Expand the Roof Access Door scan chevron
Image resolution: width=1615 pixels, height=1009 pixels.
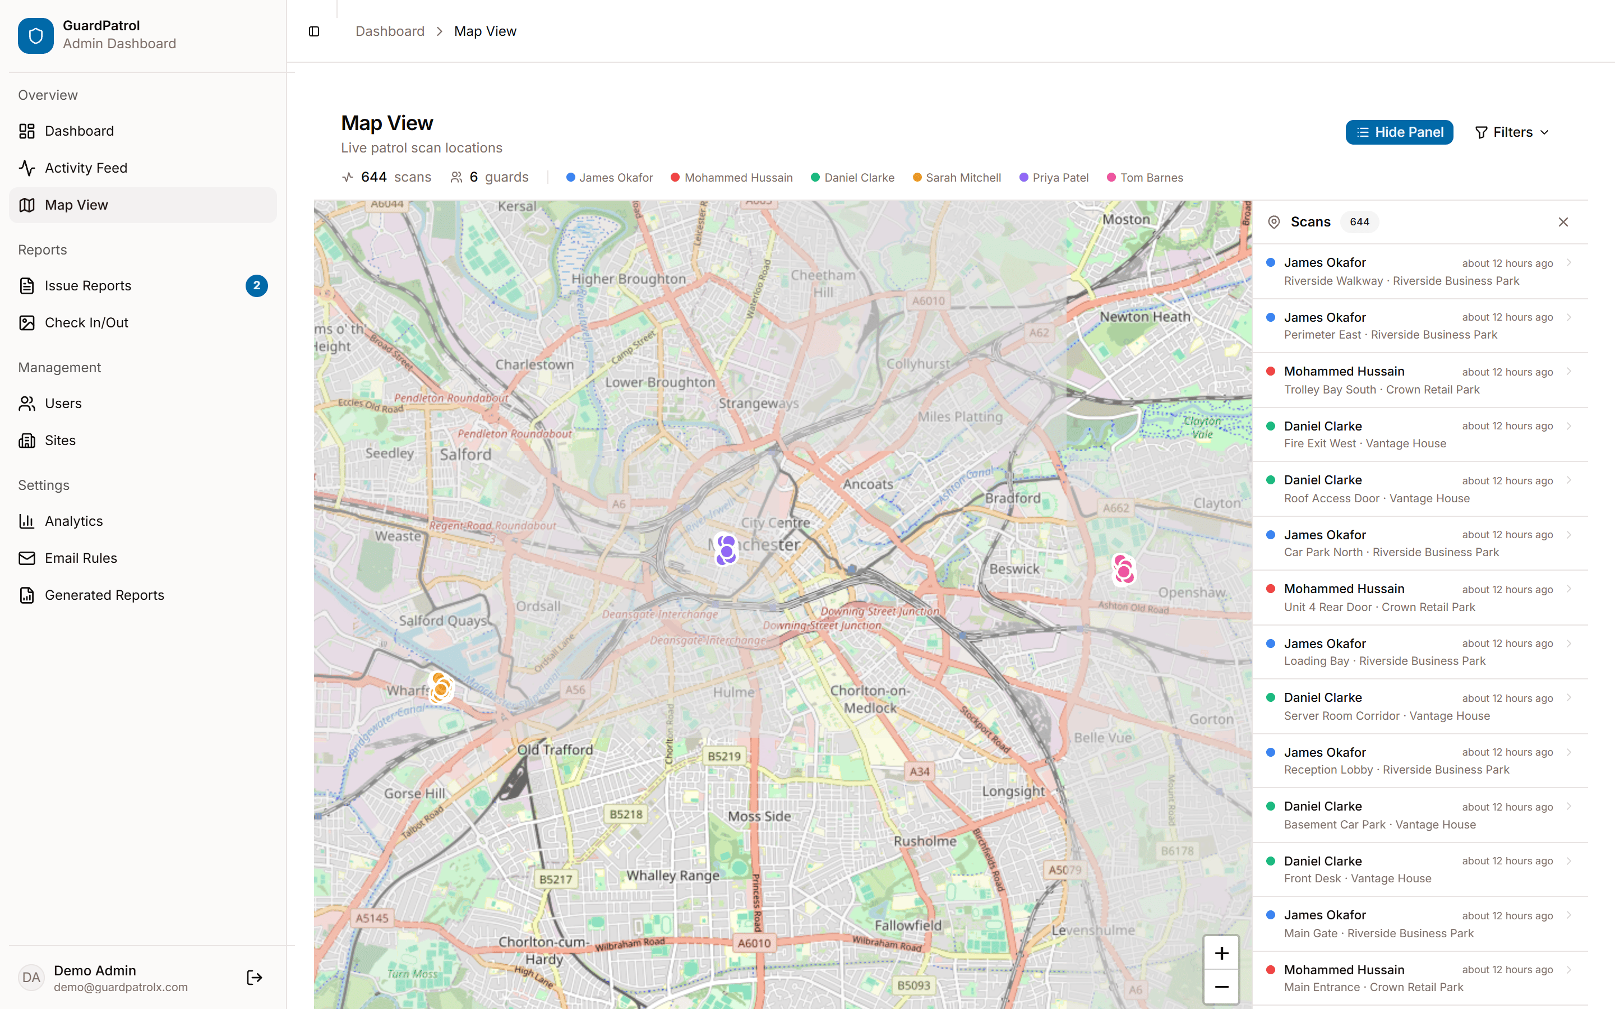click(1568, 480)
